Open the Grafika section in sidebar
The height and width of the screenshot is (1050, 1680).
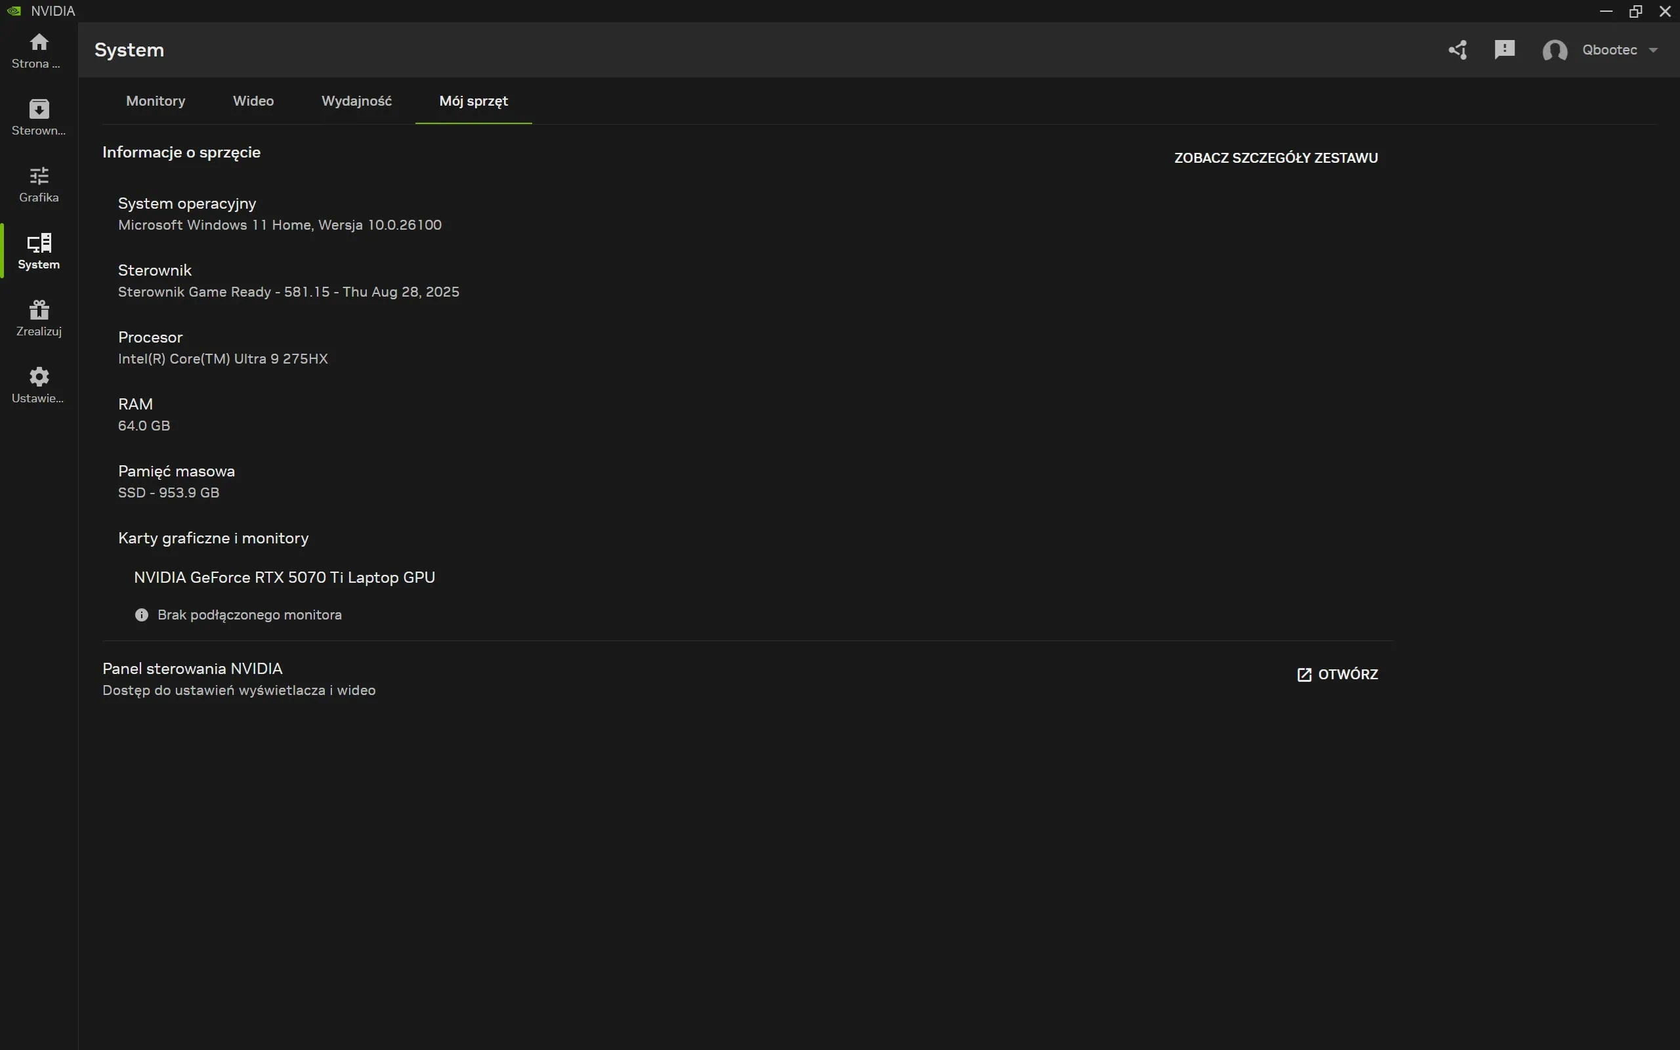pyautogui.click(x=38, y=182)
